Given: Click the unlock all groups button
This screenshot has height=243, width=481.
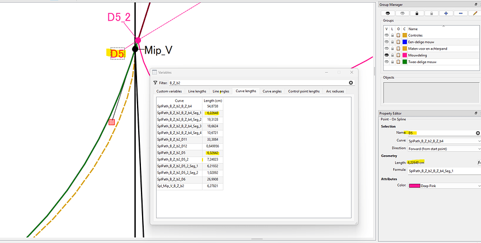Looking at the screenshot, I should [x=431, y=13].
